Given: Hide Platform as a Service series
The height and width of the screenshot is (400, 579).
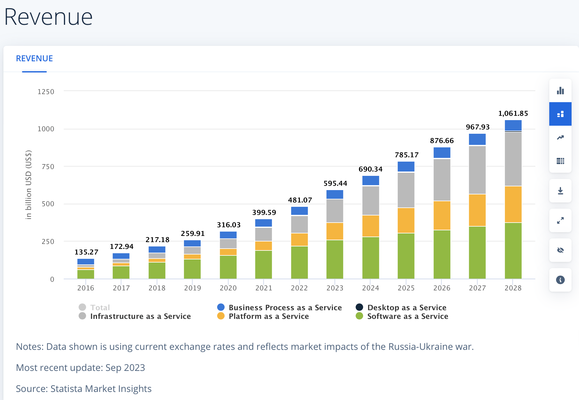Looking at the screenshot, I should click(269, 316).
